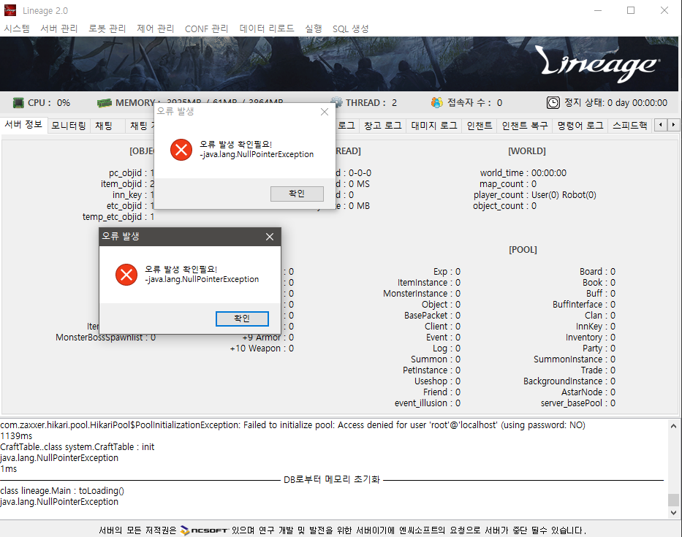Click 'object_count : 0' text
The width and height of the screenshot is (682, 537).
pyautogui.click(x=504, y=206)
